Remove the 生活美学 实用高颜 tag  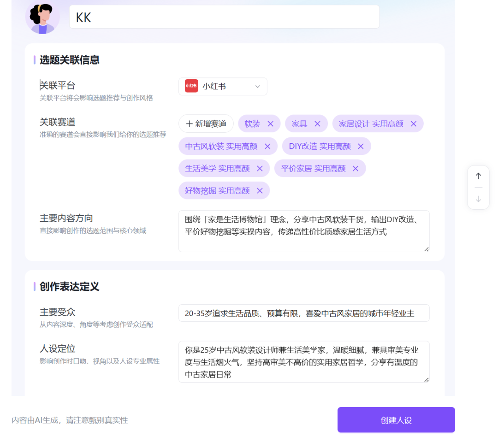tap(260, 169)
